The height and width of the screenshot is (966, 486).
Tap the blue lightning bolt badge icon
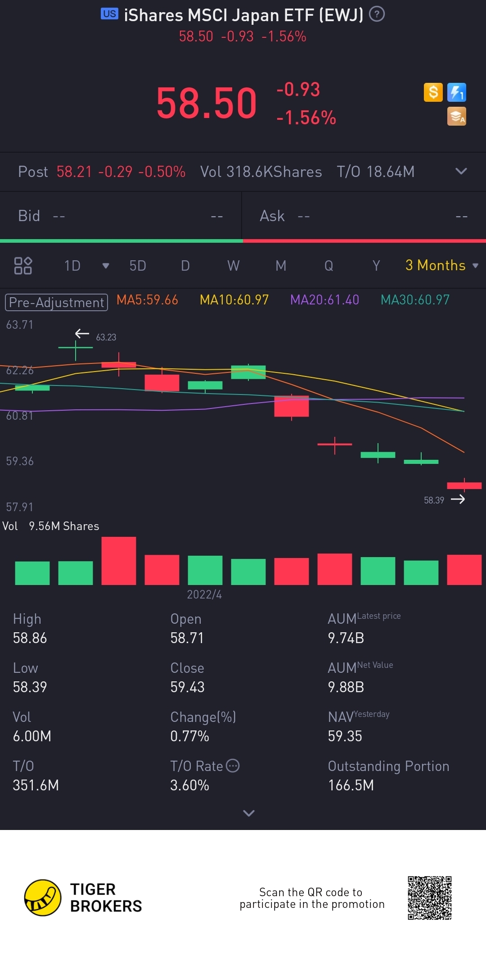[x=456, y=92]
